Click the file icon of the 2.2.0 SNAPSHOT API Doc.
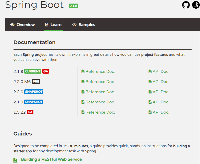 [150, 92]
